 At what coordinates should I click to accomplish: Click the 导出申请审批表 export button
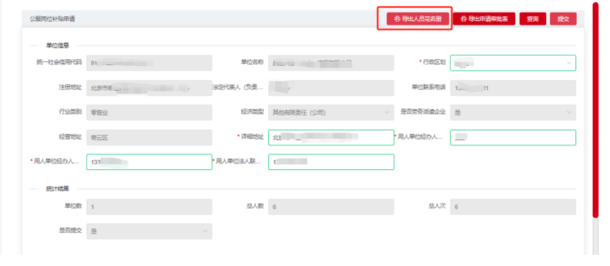coord(484,19)
